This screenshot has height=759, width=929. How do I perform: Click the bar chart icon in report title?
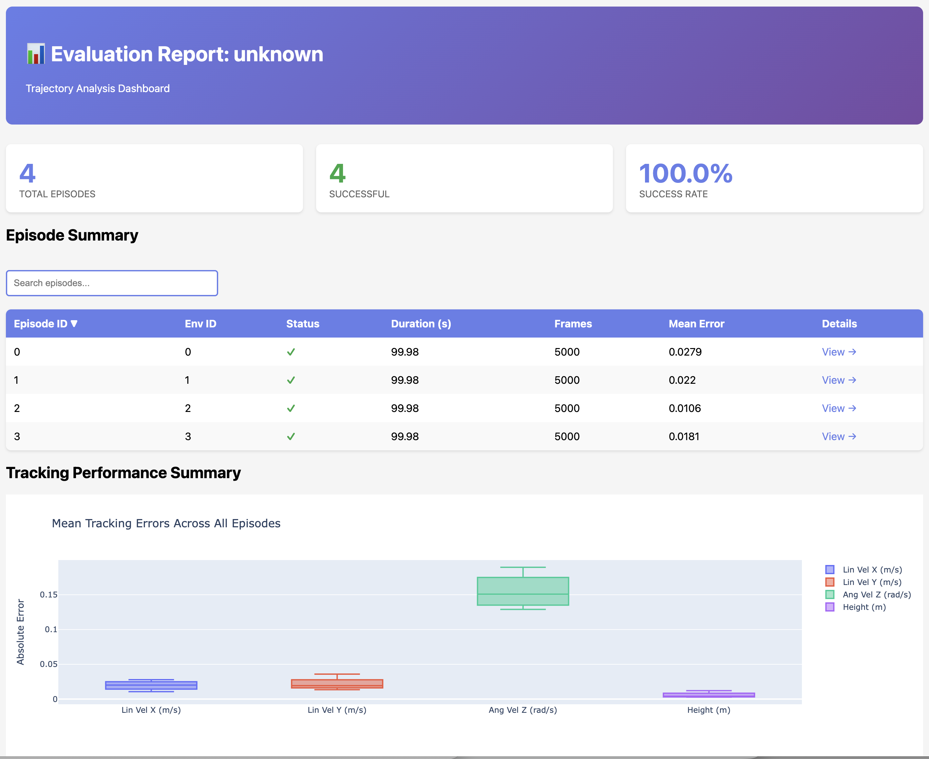coord(35,54)
